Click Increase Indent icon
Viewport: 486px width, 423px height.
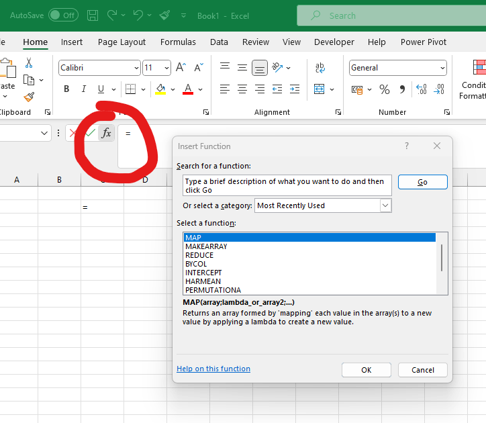pyautogui.click(x=295, y=89)
